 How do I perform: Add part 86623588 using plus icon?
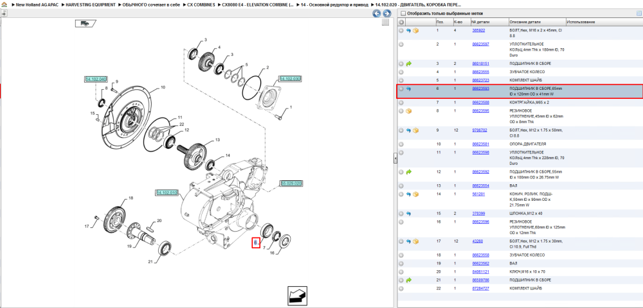(x=401, y=102)
